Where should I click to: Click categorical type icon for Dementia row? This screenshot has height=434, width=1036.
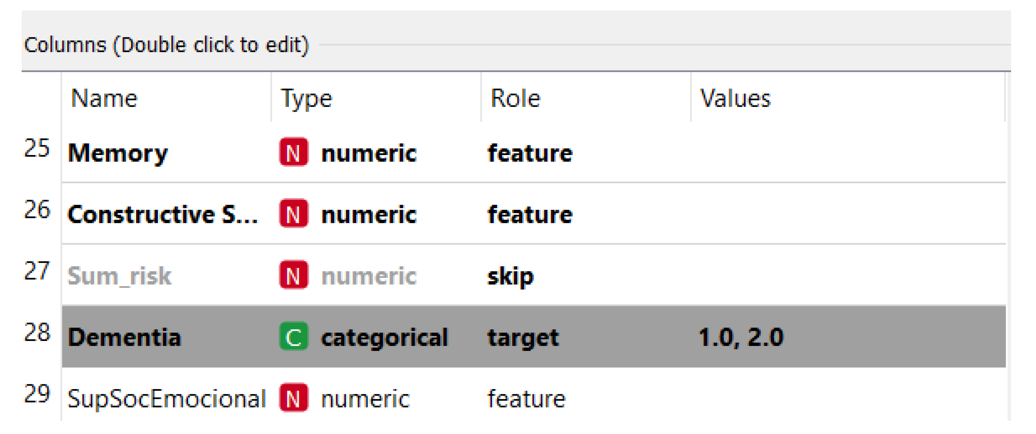(293, 336)
